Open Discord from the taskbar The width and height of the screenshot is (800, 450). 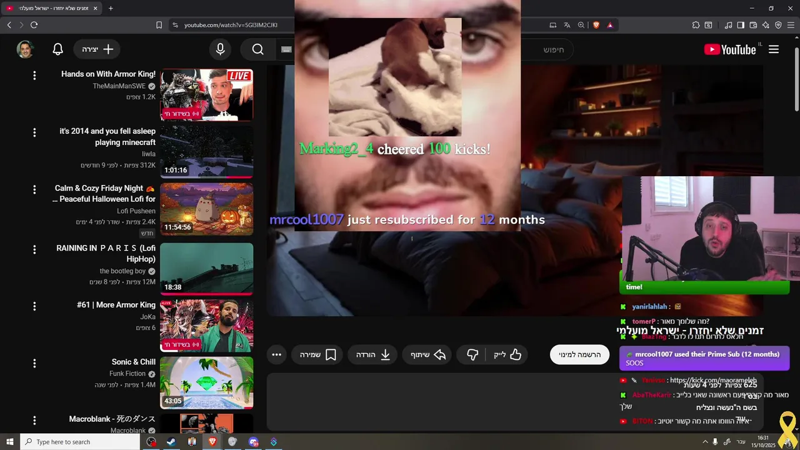coord(253,442)
